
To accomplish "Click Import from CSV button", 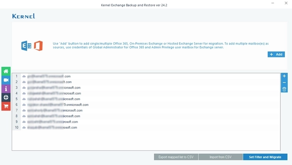I will pyautogui.click(x=221, y=157).
